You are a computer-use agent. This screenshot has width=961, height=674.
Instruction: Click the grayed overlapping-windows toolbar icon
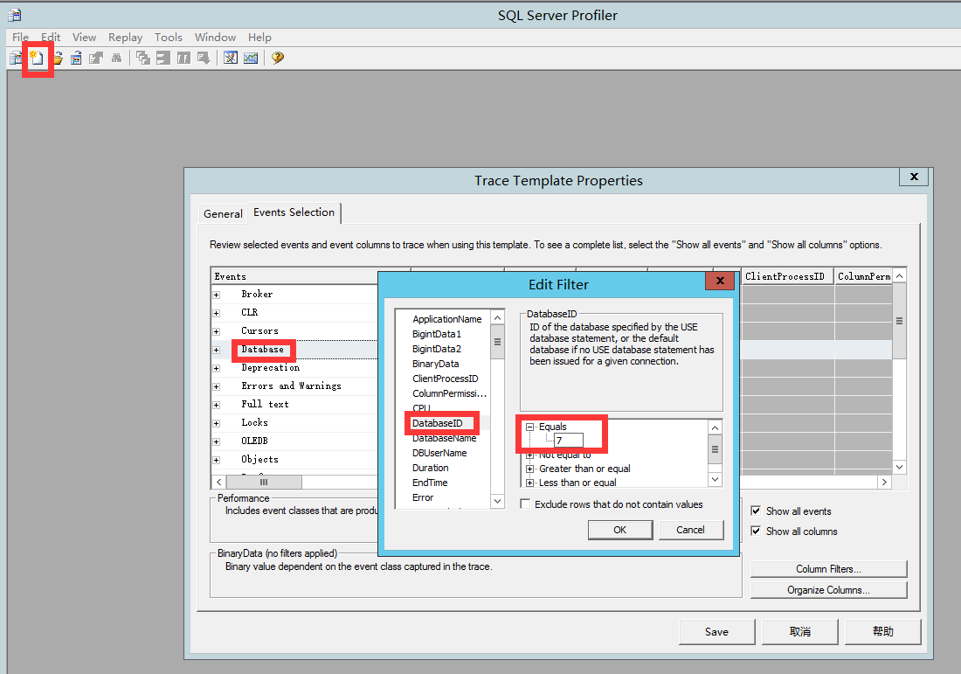click(x=142, y=59)
